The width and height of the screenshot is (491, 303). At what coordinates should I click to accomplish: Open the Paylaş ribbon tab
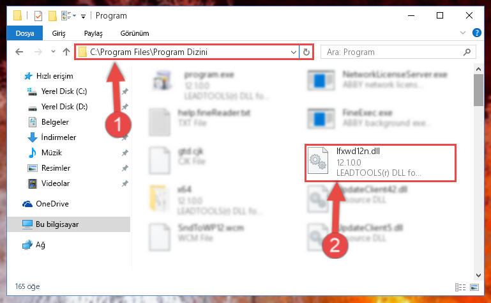[x=93, y=33]
